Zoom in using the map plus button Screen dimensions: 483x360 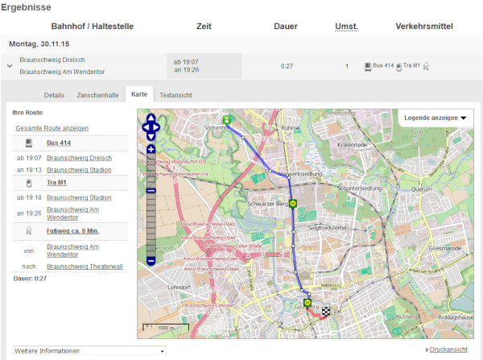click(151, 149)
